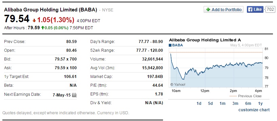277x121 pixels.
Task: Click the Add to Portfolio button
Action: coord(224,9)
